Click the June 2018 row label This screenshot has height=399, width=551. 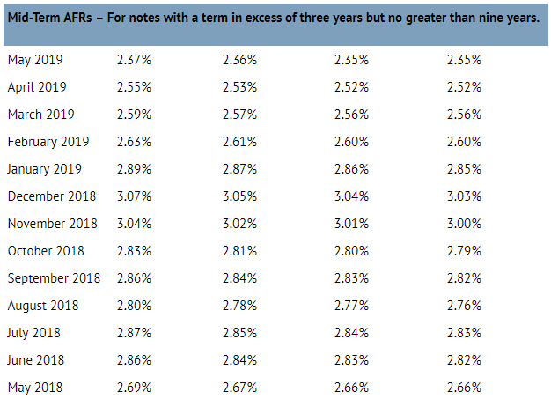(x=36, y=360)
